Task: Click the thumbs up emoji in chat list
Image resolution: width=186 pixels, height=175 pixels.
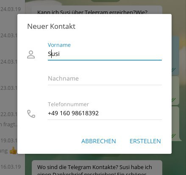Action: 13,151
